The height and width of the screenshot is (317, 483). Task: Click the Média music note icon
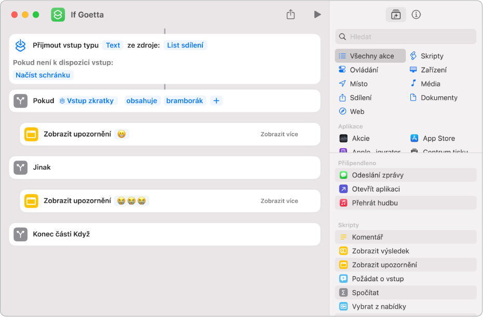coord(413,83)
